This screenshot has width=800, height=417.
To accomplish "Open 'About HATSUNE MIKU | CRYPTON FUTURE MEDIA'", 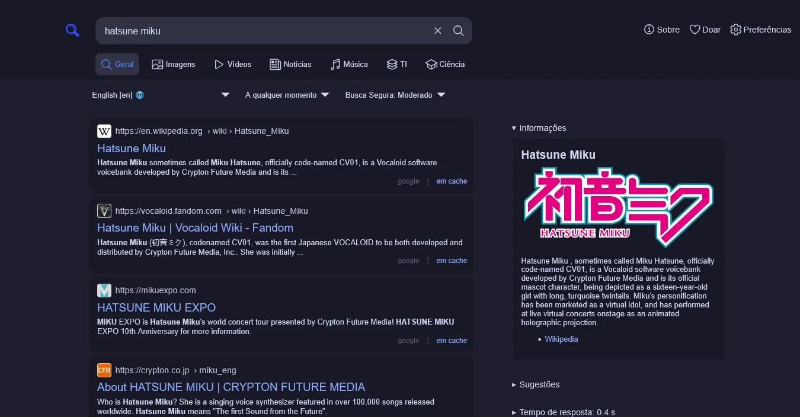I will [x=231, y=387].
